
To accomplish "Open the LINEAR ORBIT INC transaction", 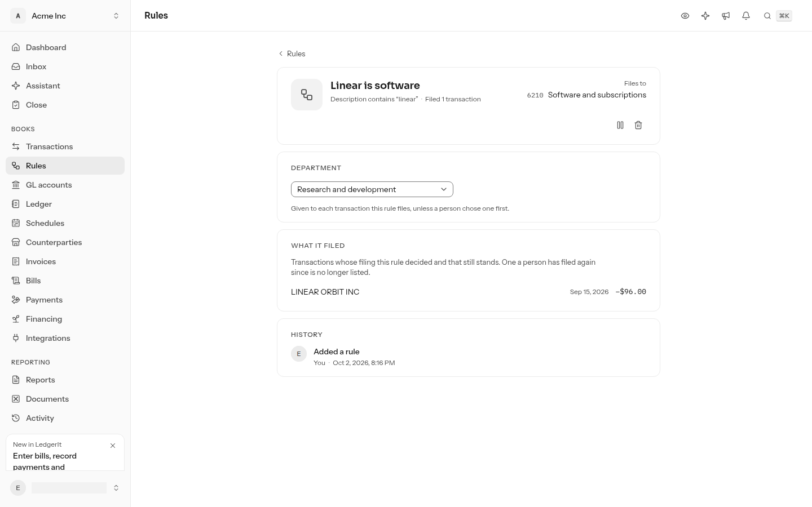I will [x=469, y=292].
